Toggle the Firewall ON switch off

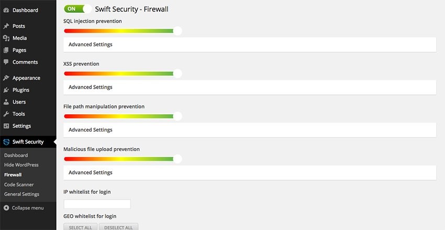pos(77,9)
